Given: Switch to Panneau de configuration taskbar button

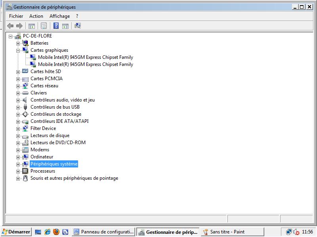Looking at the screenshot, I should tap(104, 232).
